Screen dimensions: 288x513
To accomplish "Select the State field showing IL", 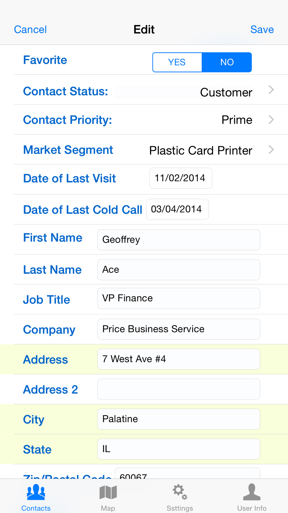I will (179, 449).
